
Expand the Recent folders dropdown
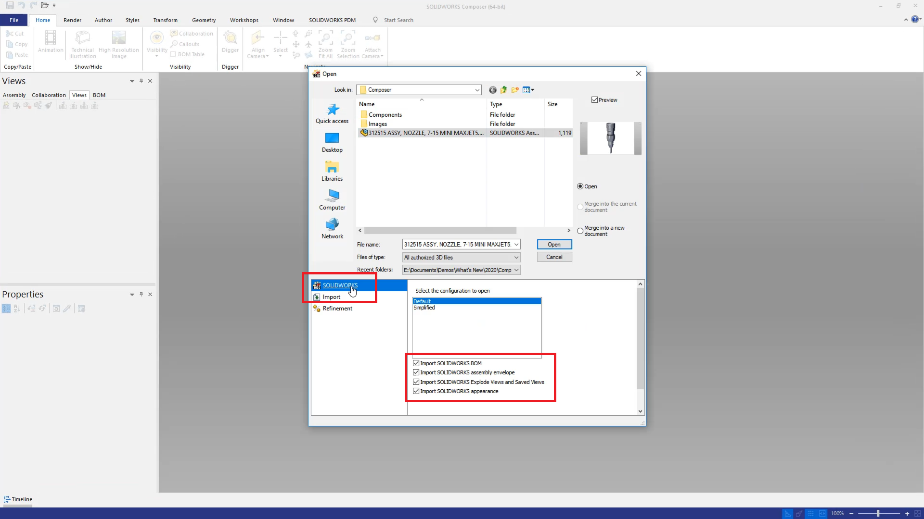(516, 270)
